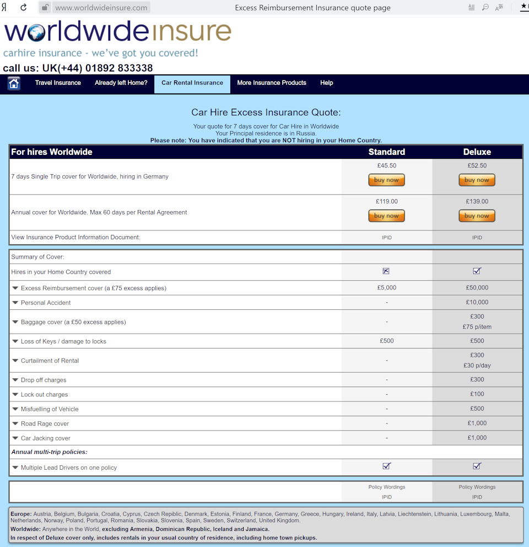Click the padlock site security icon
The height and width of the screenshot is (547, 529).
point(45,7)
